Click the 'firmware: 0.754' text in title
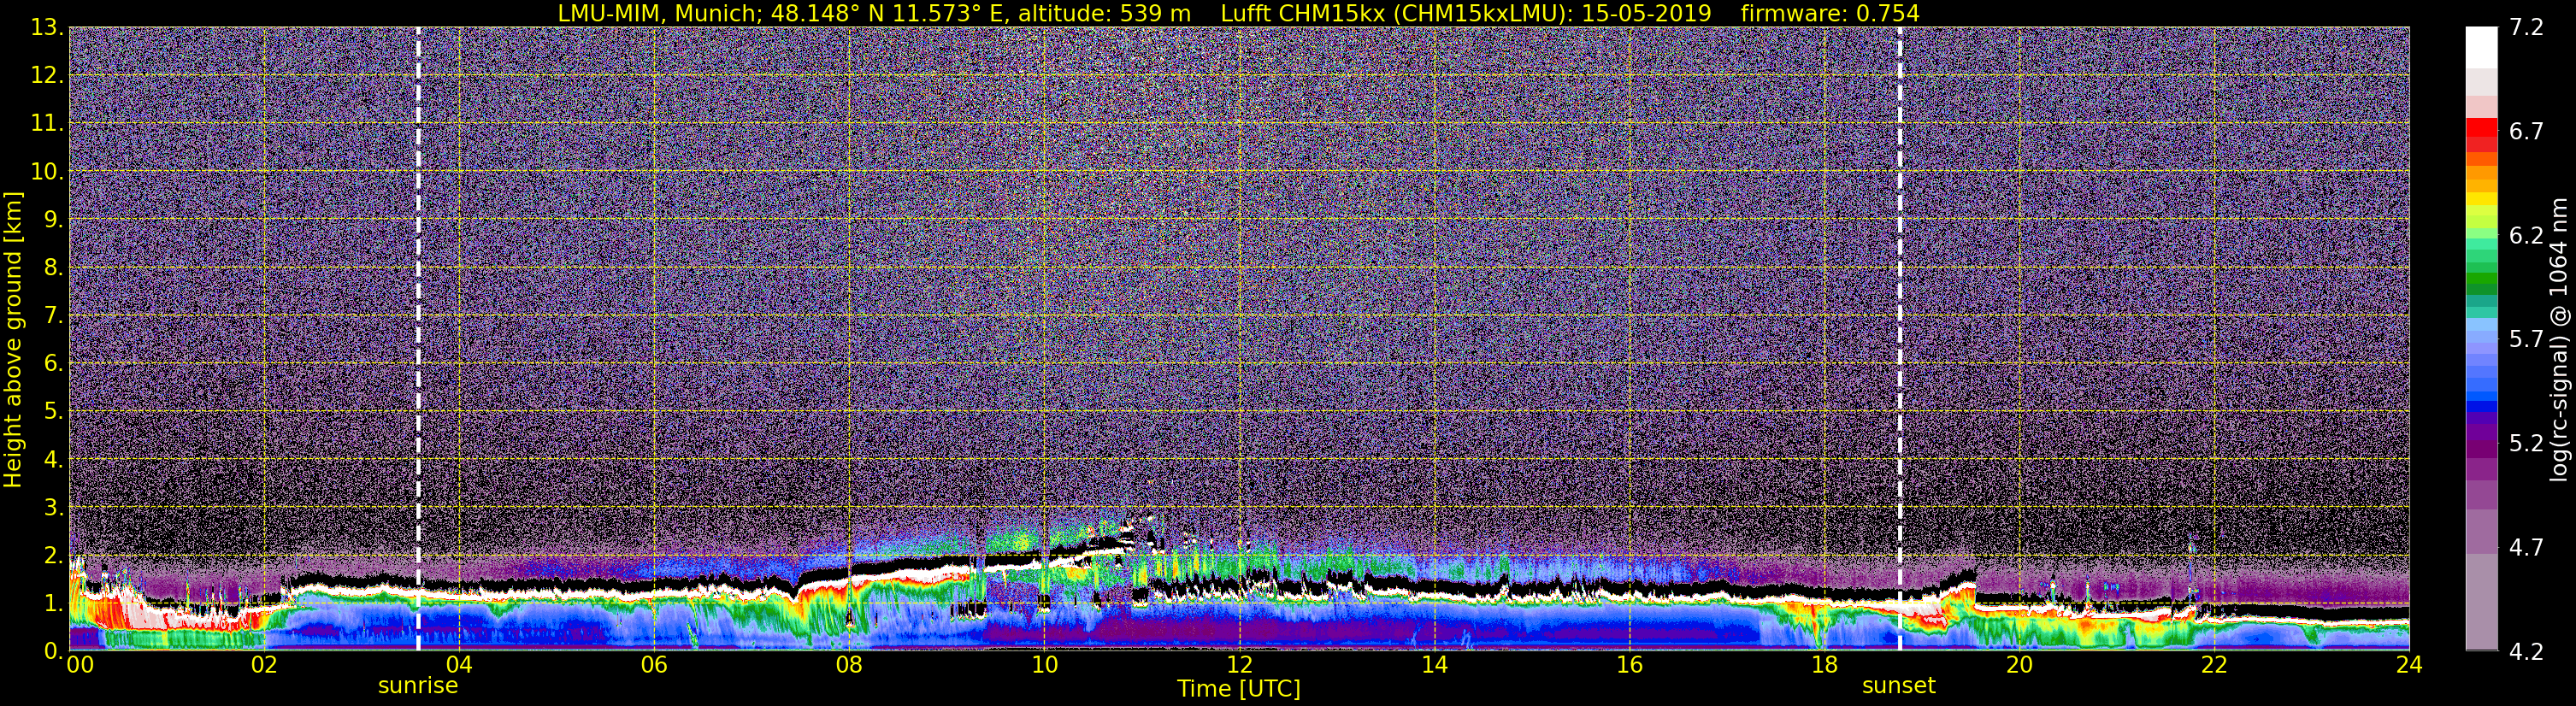Image resolution: width=2576 pixels, height=706 pixels. click(1830, 13)
